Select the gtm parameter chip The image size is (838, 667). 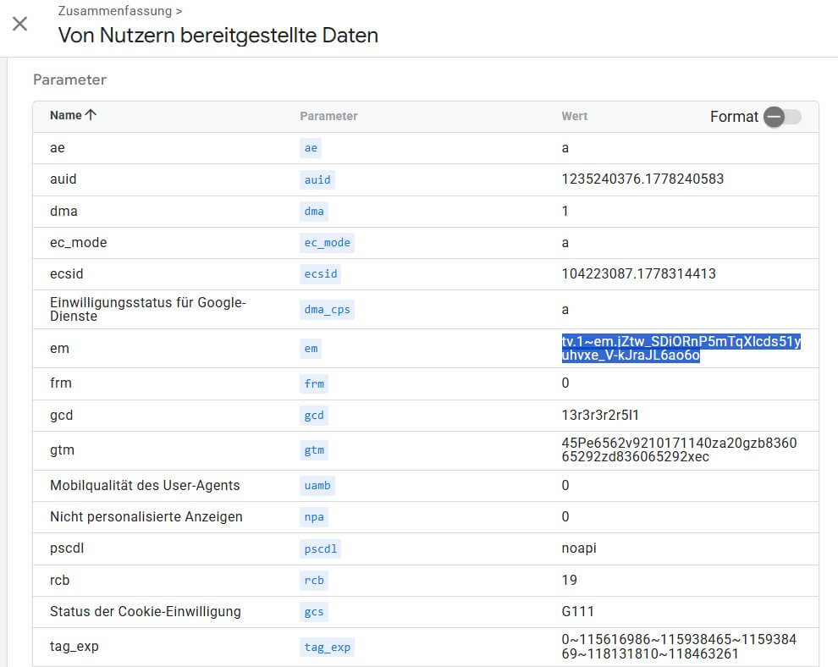[x=314, y=450]
